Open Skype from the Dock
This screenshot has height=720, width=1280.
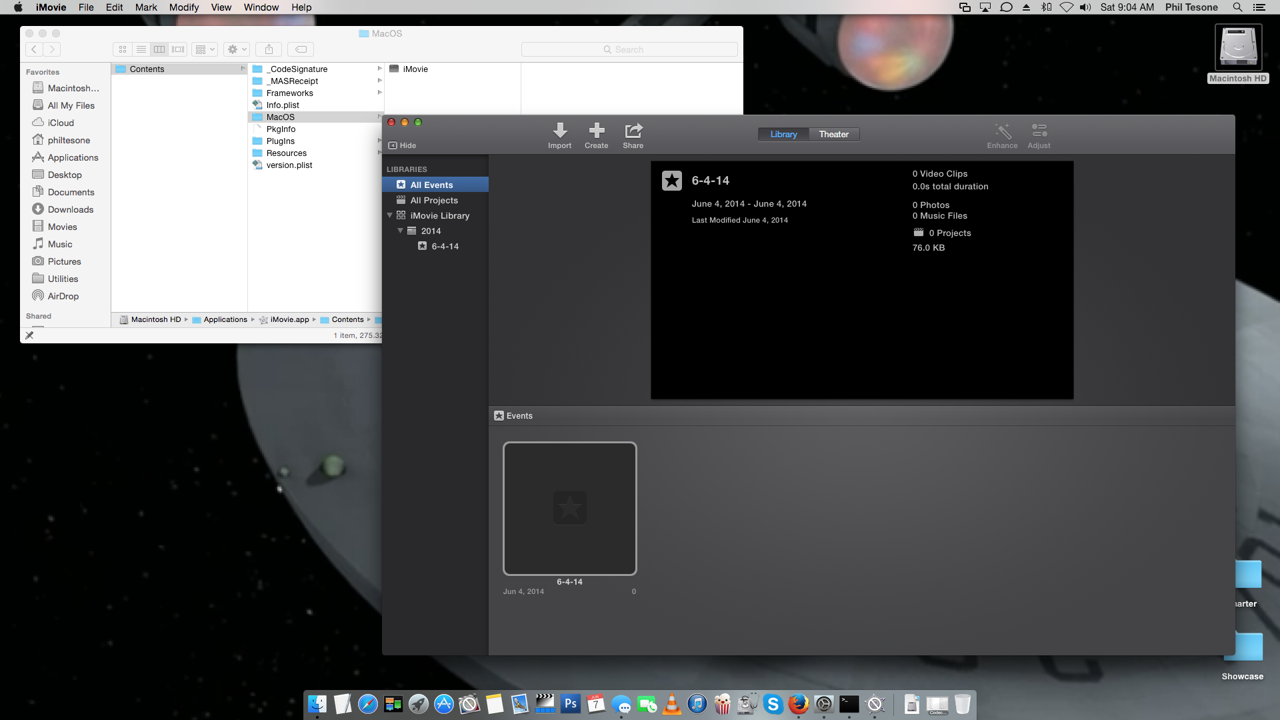[x=773, y=704]
